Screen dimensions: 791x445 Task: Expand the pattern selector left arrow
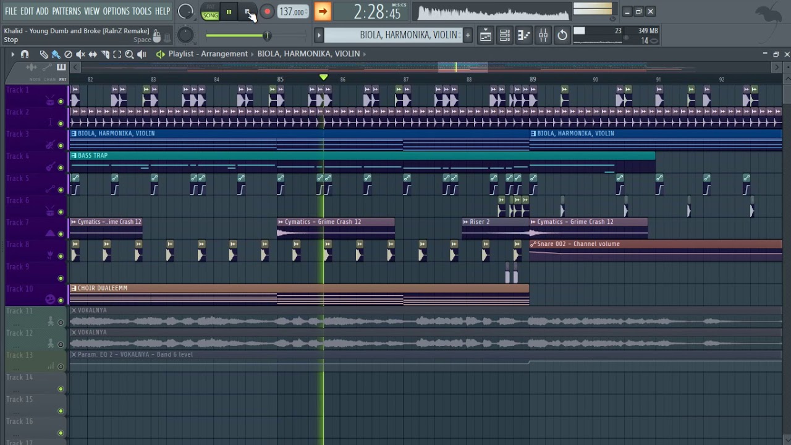click(319, 35)
